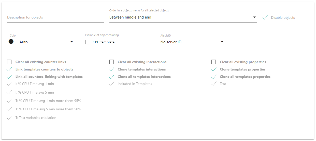Click the Description for objects field

(x=55, y=17)
